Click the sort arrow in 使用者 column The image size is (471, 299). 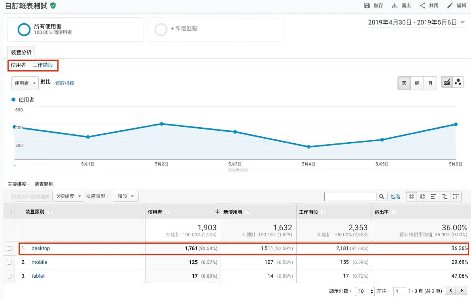[217, 212]
